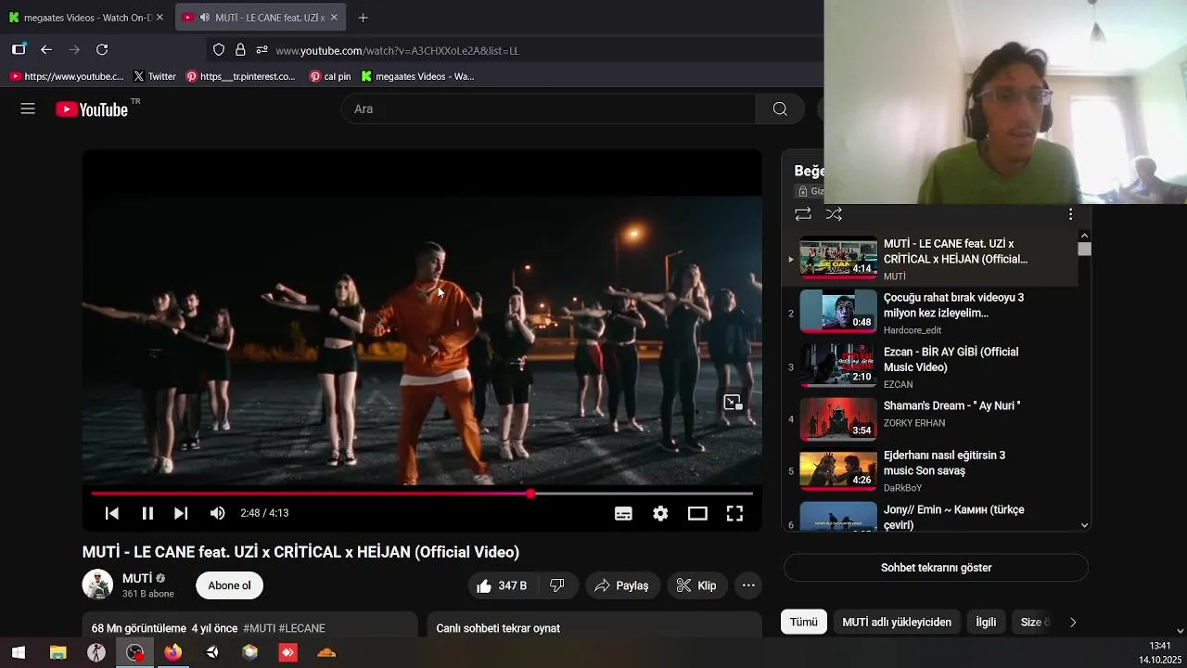Click the Paylaş share button
1187x668 pixels.
pyautogui.click(x=621, y=585)
